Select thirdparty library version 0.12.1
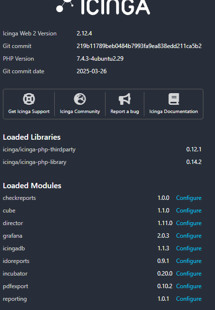Screen dimensions: 215x310 pyautogui.click(x=194, y=149)
